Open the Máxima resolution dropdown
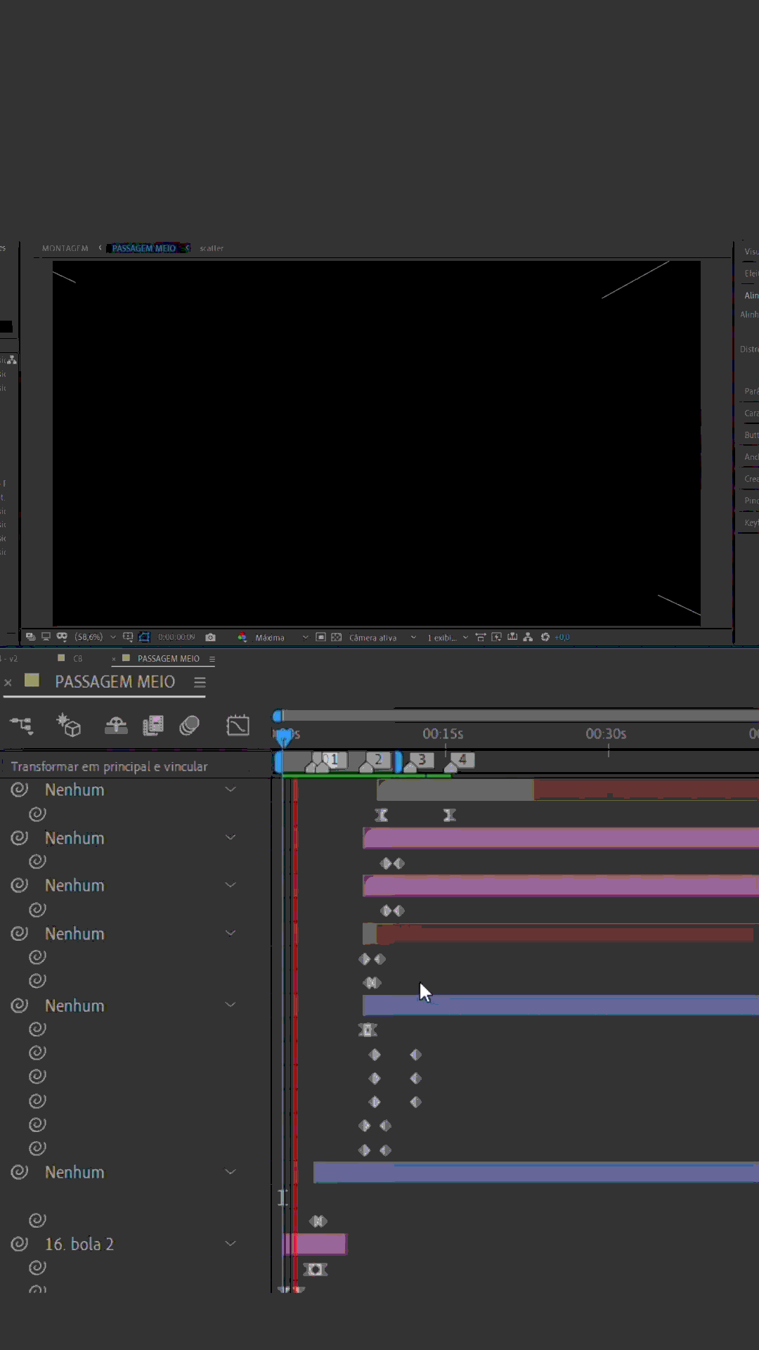The width and height of the screenshot is (759, 1350). pyautogui.click(x=281, y=638)
